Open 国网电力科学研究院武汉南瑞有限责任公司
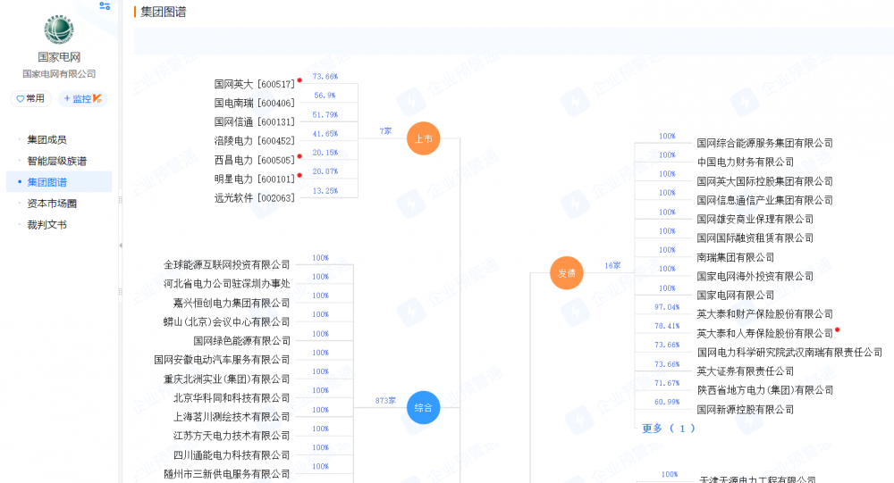The image size is (894, 483). [x=789, y=353]
